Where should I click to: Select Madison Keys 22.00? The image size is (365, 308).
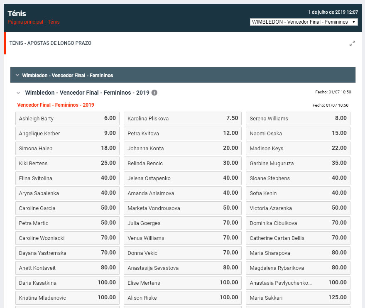click(298, 148)
